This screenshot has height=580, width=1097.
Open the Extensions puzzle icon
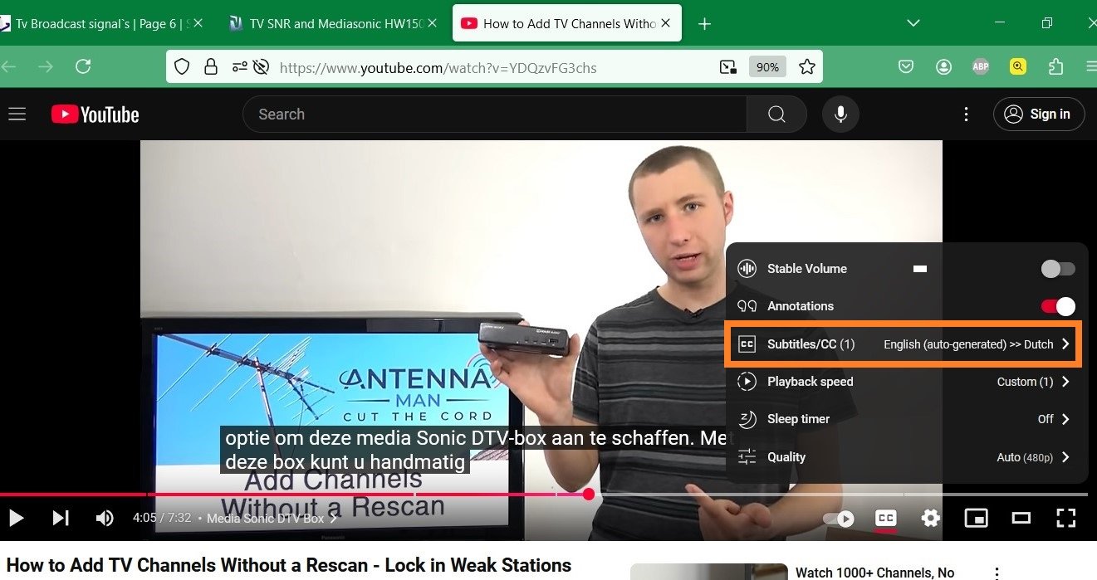coord(1055,67)
